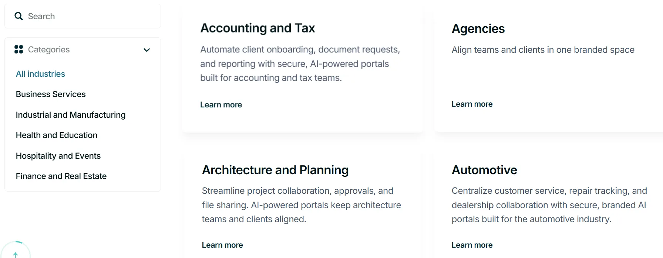The image size is (663, 258).
Task: Open Learn more under Accounting and Tax
Action: point(221,105)
